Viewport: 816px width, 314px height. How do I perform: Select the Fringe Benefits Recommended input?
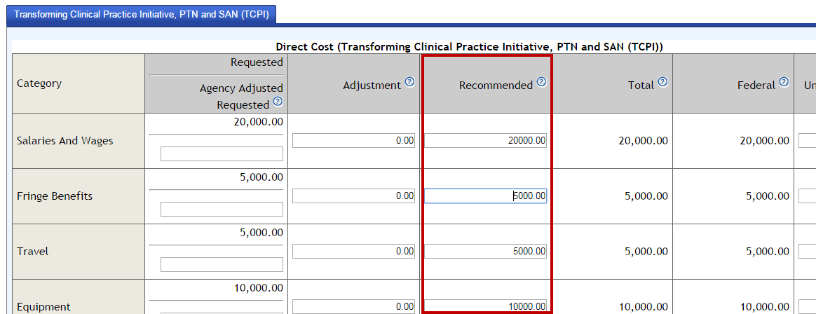pos(485,196)
